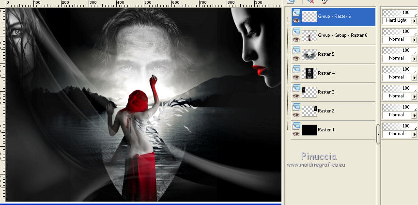418x205 pixels.
Task: Adjust opacity slider of Raster 5 layer
Action: (399, 50)
